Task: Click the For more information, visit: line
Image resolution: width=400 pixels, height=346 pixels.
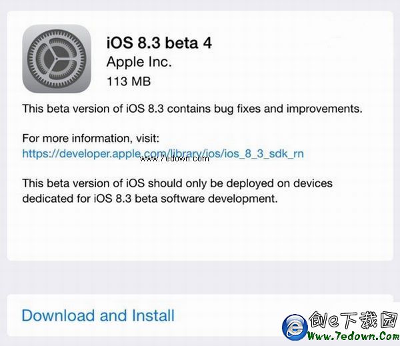Action: tap(91, 138)
